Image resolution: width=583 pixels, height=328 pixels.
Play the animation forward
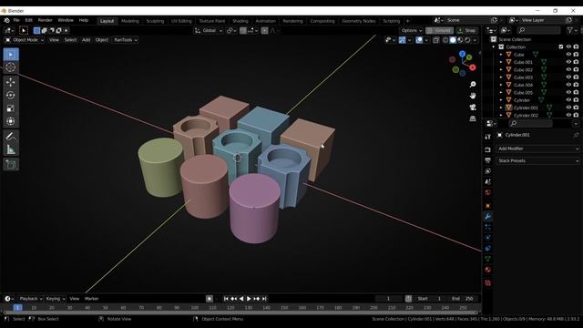249,299
